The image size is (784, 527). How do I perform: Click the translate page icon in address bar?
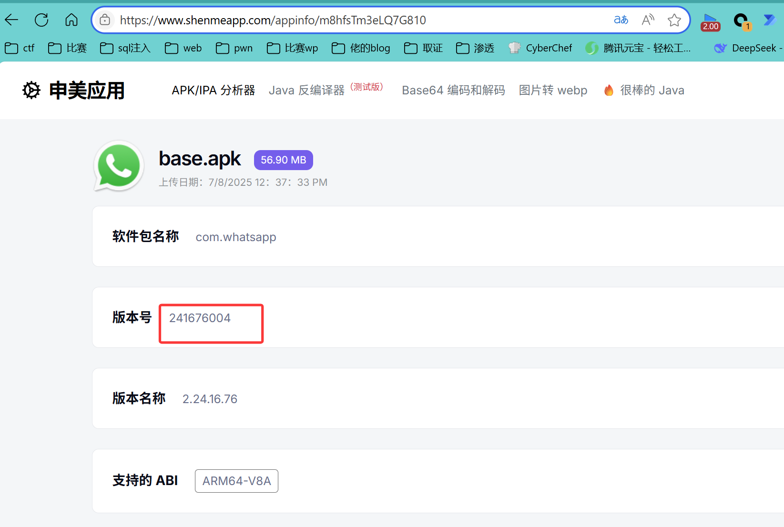click(621, 20)
